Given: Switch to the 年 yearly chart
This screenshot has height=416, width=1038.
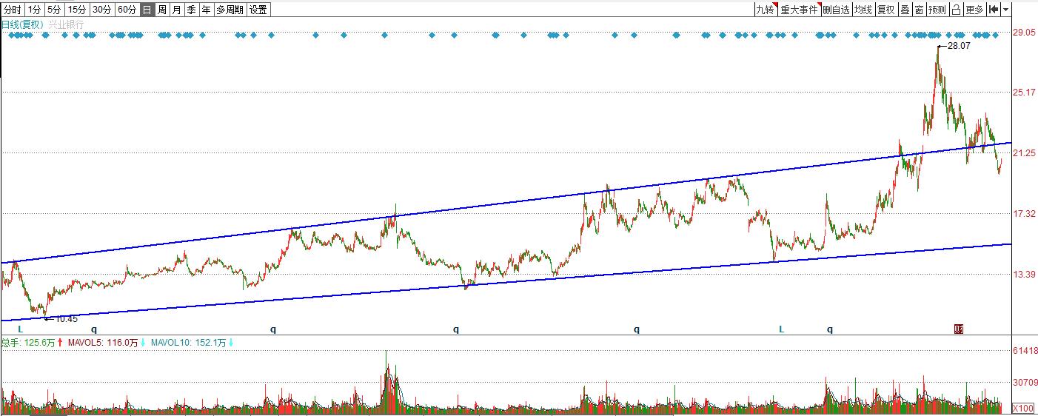Looking at the screenshot, I should tap(206, 10).
